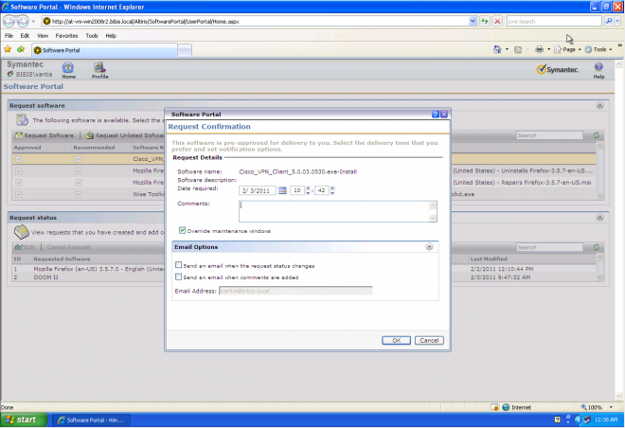
Task: Click the Request Unlisted Software toolbar item
Action: [x=124, y=135]
